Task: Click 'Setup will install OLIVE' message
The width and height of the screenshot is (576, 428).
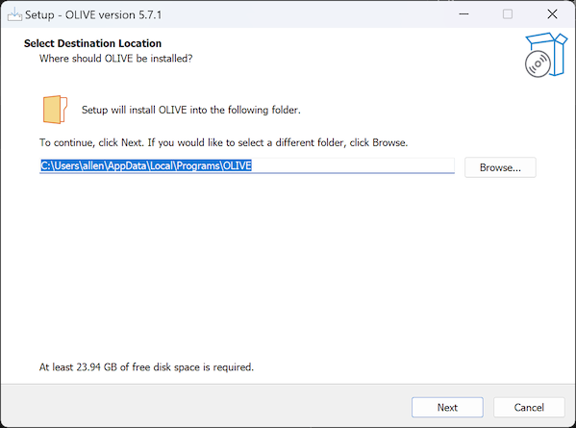Action: click(x=191, y=110)
